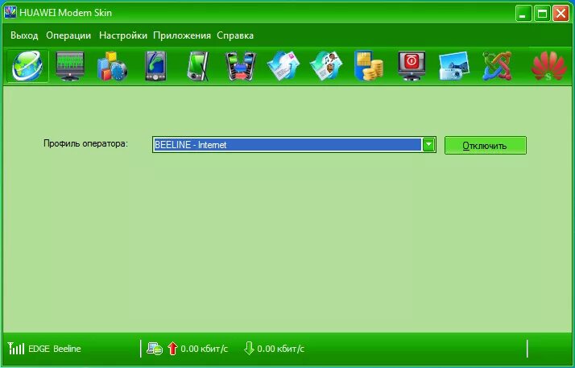
Task: Open the two phones transfer icon
Action: click(x=240, y=66)
